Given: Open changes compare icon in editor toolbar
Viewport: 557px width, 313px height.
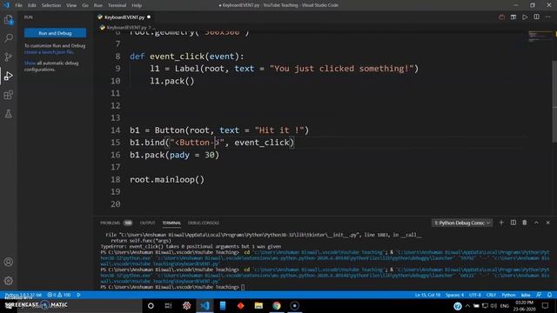Looking at the screenshot, I should (513, 17).
